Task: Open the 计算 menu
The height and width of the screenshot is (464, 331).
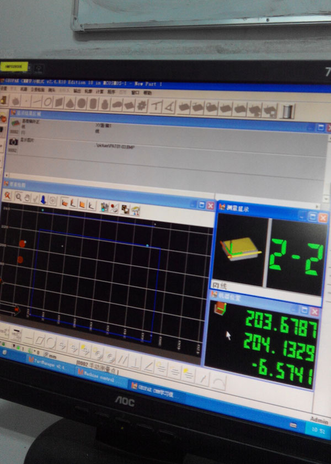Action: (99, 91)
